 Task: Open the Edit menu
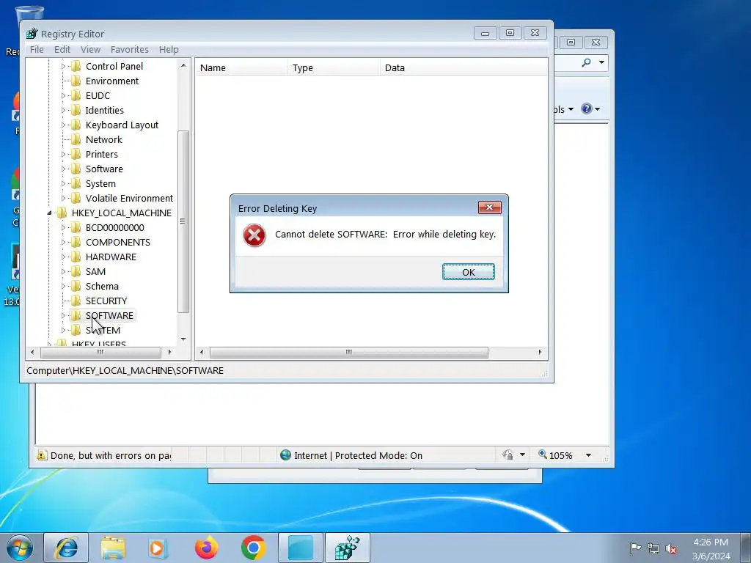[x=62, y=49]
